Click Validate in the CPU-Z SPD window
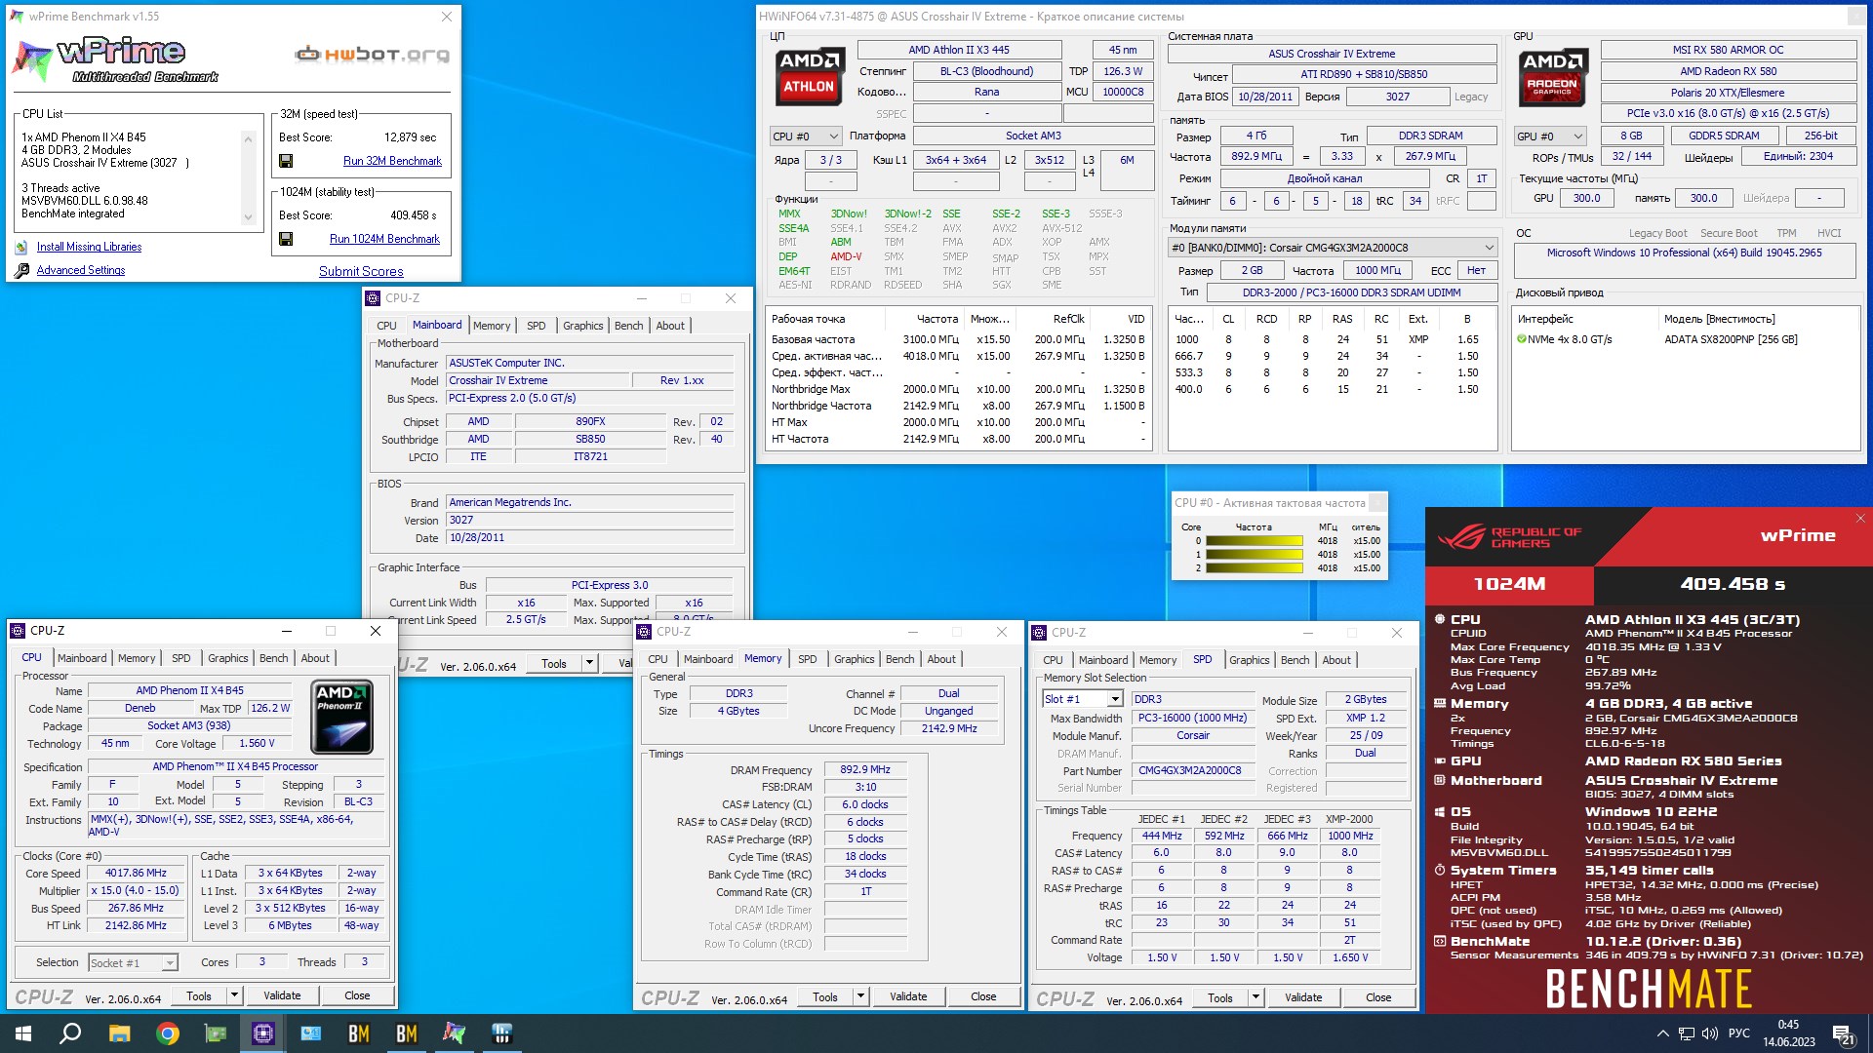 (x=1303, y=997)
